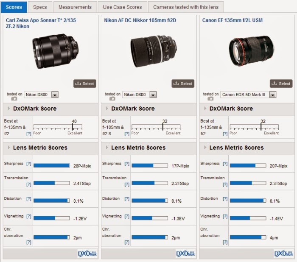This screenshot has width=297, height=262.
Task: Switch to the Specs tab
Action: pos(40,7)
